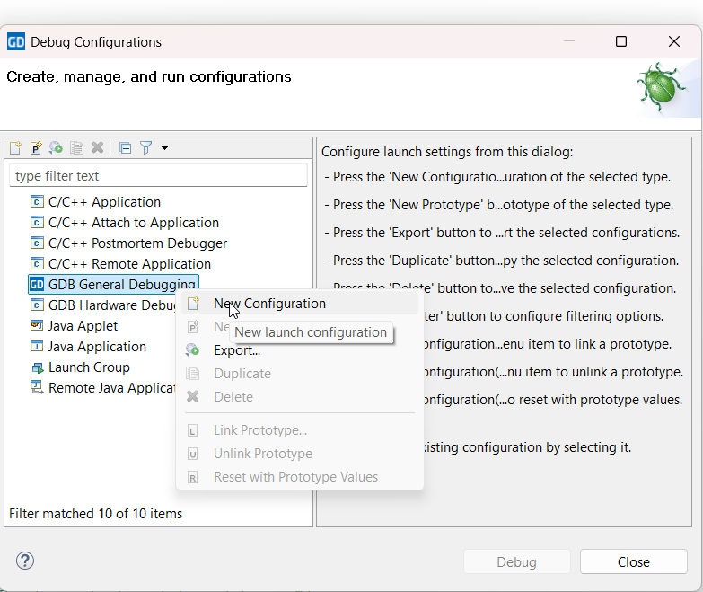This screenshot has width=703, height=592.
Task: Open the help question mark icon
Action: [24, 561]
